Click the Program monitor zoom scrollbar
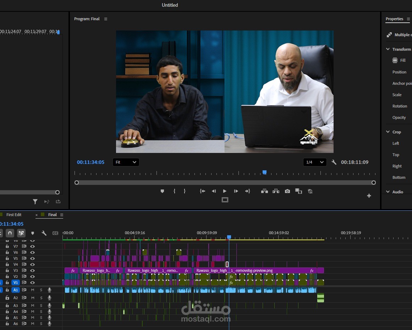The height and width of the screenshot is (330, 412). point(225,183)
